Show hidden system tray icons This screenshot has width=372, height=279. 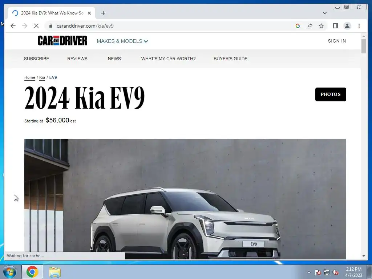click(x=309, y=272)
